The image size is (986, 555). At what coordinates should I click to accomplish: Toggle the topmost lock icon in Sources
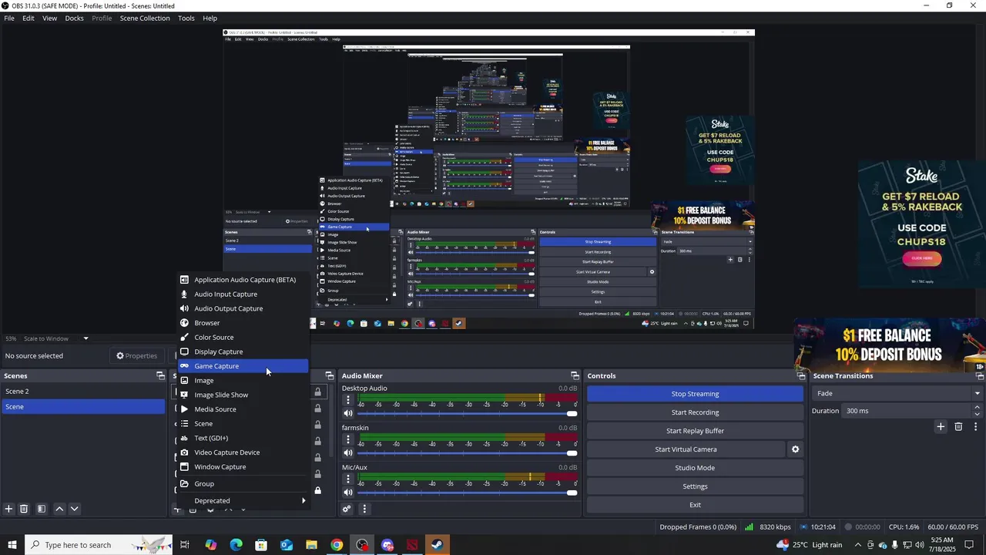click(317, 392)
